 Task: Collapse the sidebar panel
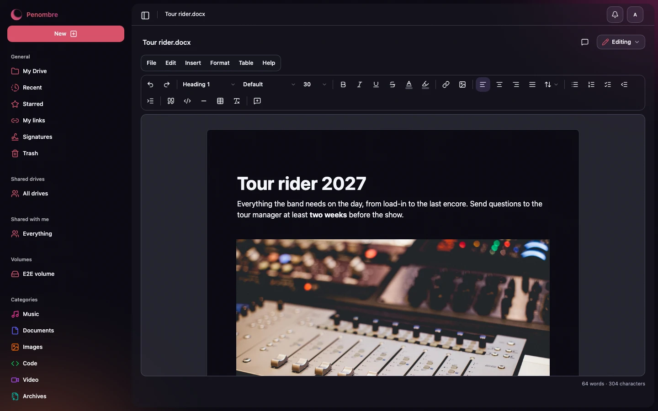pyautogui.click(x=145, y=16)
